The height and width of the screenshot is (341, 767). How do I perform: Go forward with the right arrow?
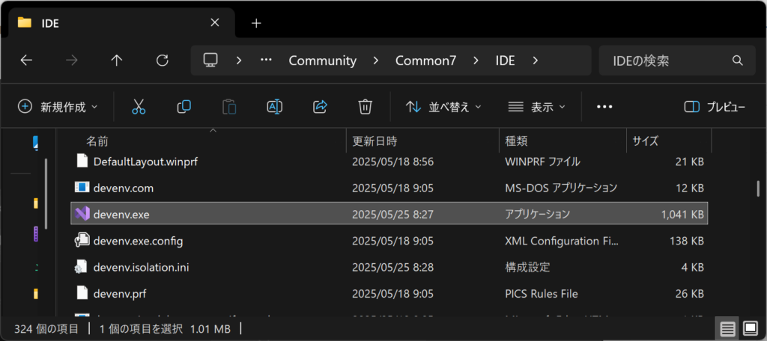(x=71, y=61)
